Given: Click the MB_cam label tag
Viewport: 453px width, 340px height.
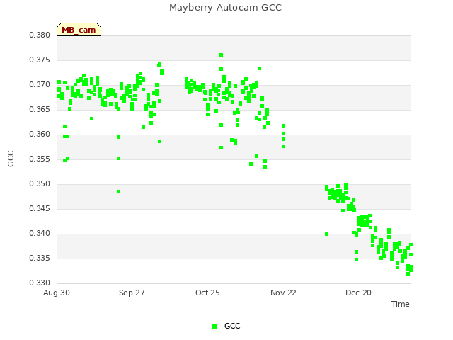Looking at the screenshot, I should point(79,30).
